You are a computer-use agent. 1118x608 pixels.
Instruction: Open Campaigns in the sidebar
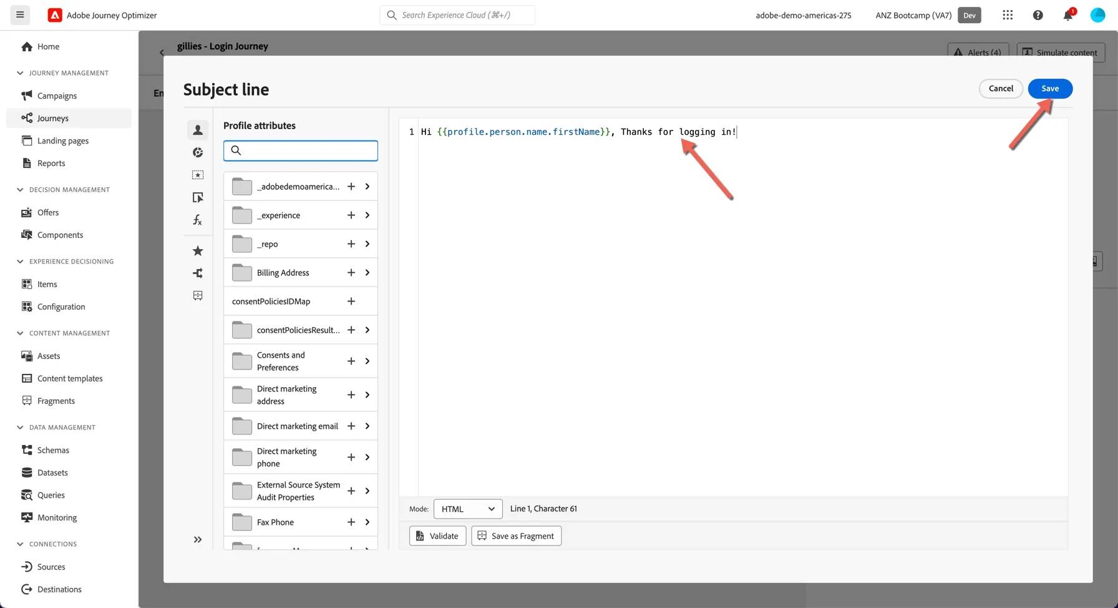(57, 96)
